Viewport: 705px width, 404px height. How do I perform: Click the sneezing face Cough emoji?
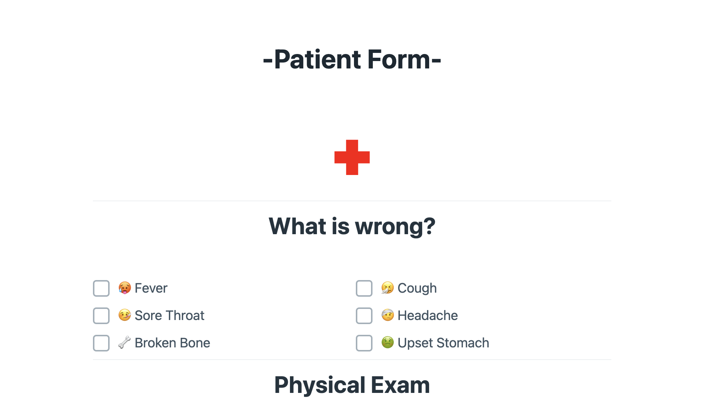(388, 288)
